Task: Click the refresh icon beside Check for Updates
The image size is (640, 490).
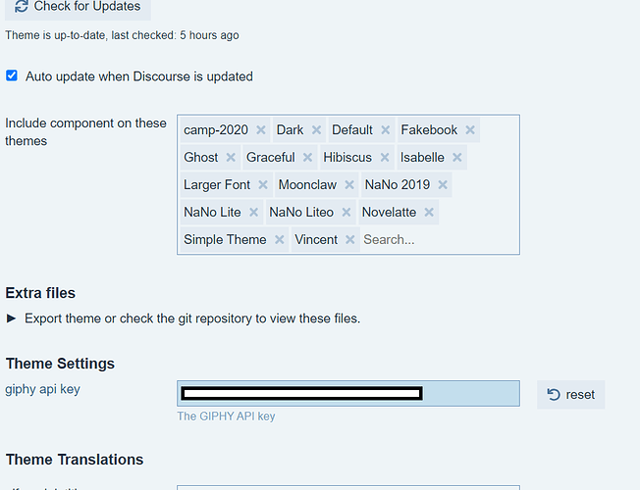Action: pyautogui.click(x=22, y=7)
